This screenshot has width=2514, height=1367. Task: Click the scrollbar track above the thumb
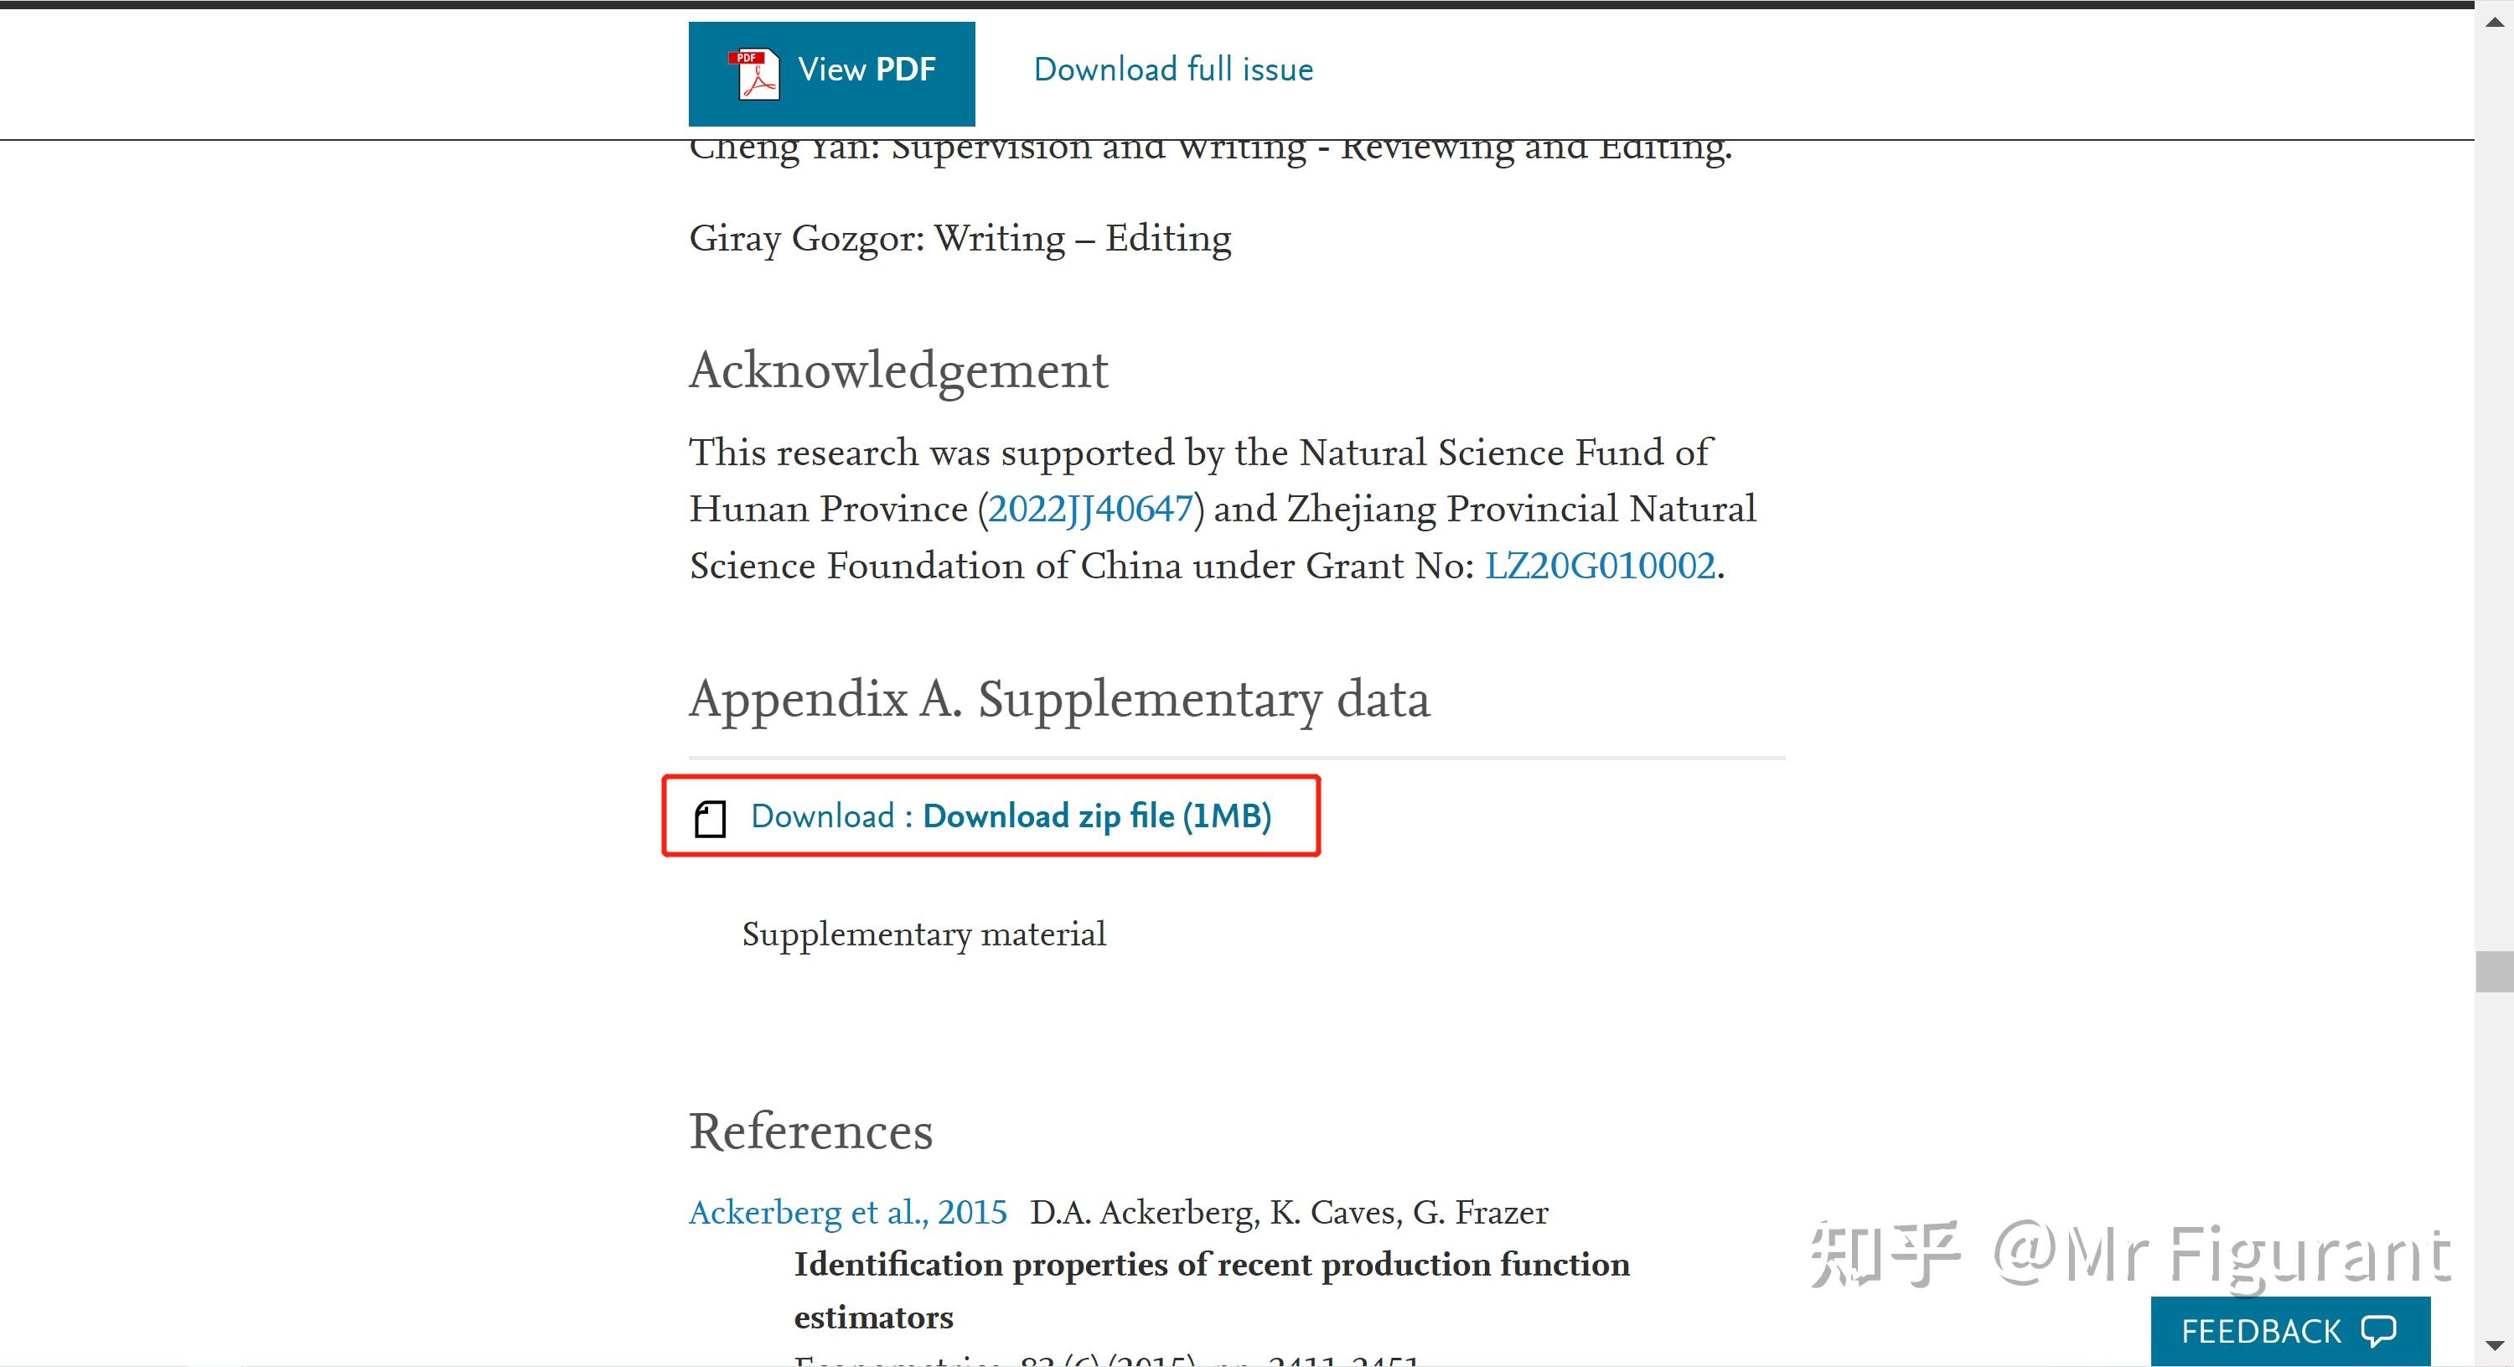pos(2495,488)
